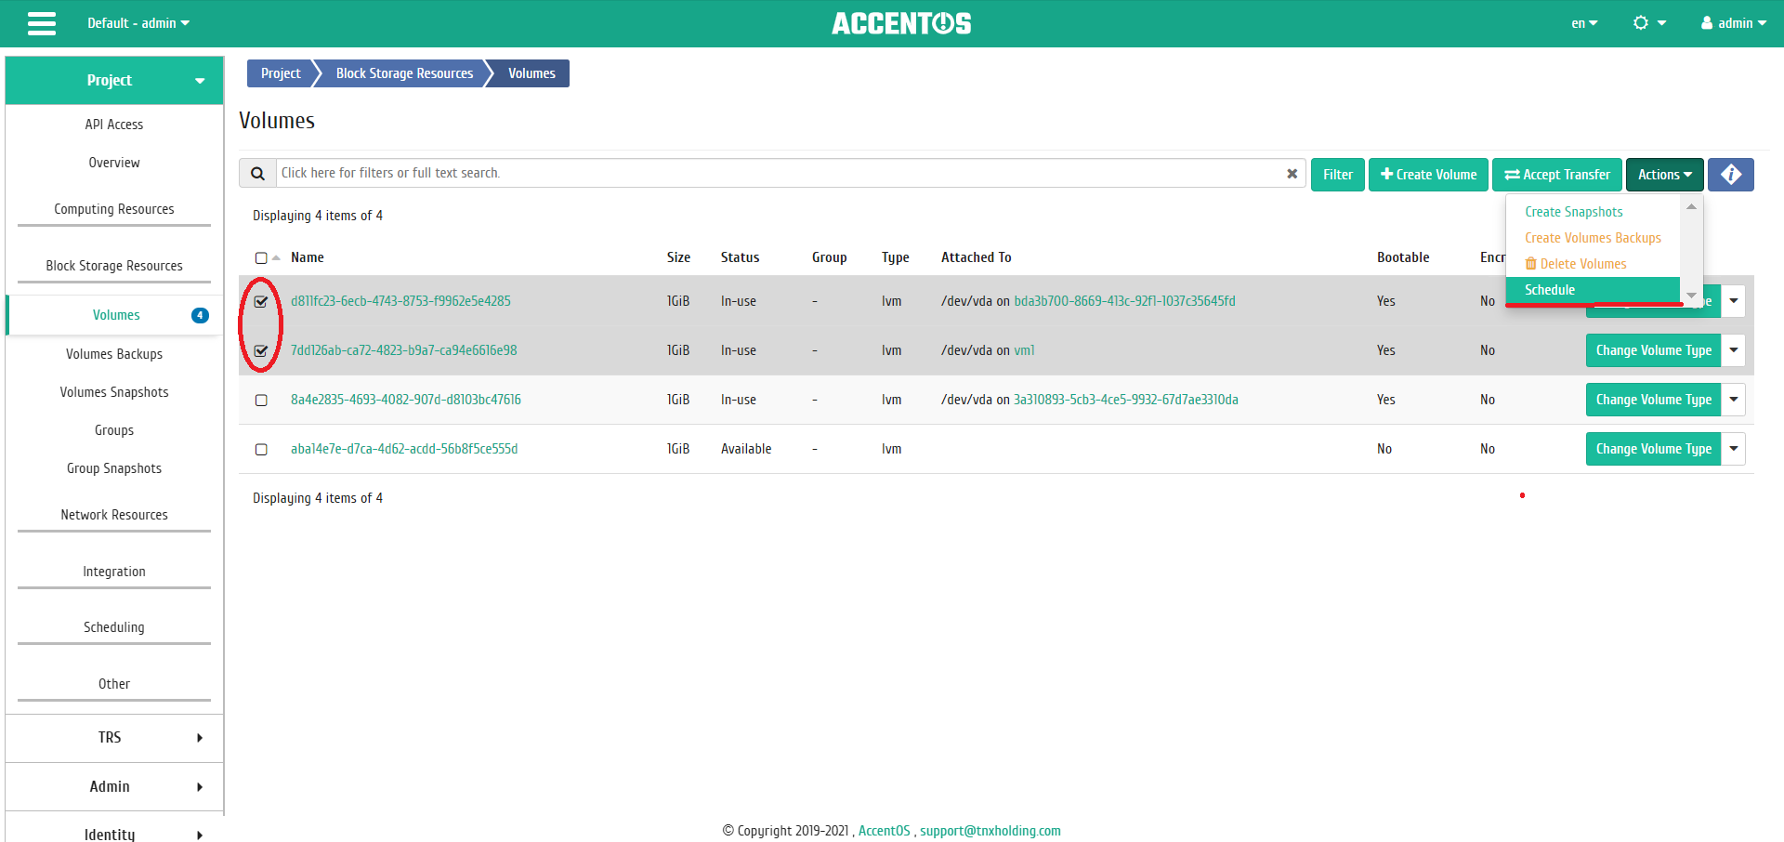Open the settings gear menu
This screenshot has height=842, width=1784.
1649,23
